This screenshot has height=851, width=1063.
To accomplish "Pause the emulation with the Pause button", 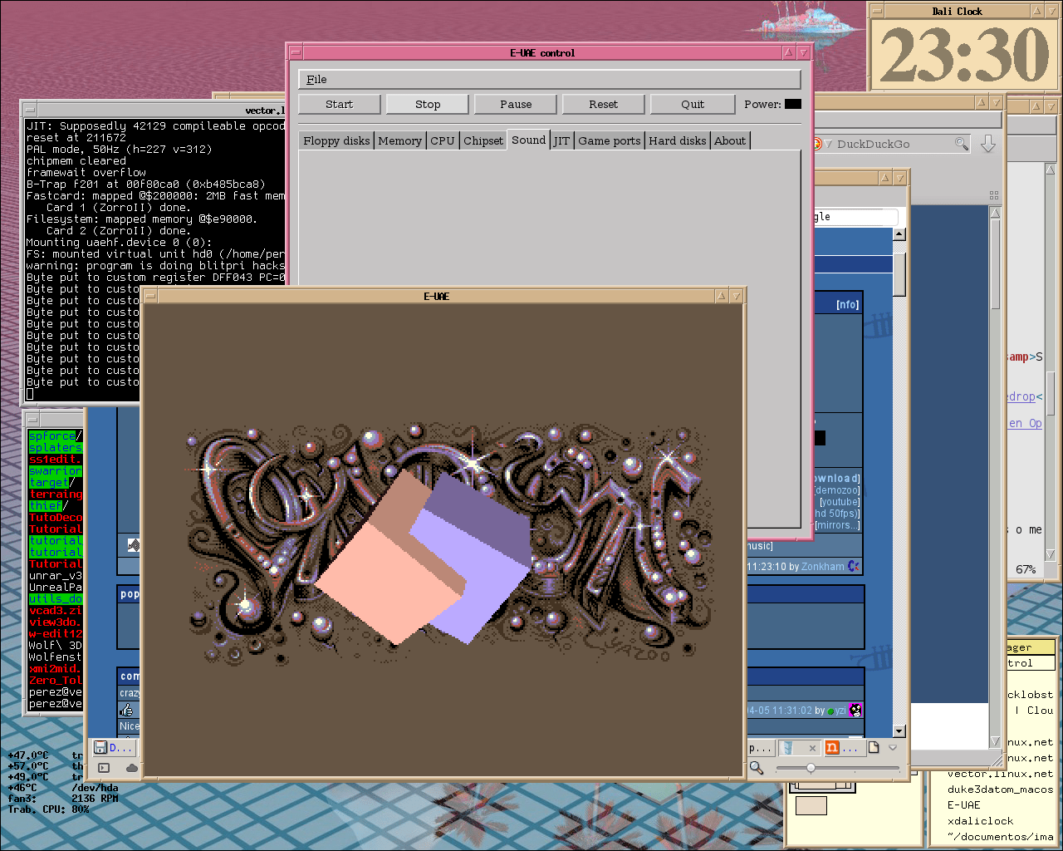I will [516, 104].
